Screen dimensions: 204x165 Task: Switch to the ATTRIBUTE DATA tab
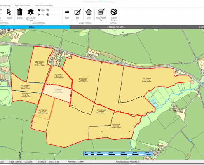(x=116, y=27)
